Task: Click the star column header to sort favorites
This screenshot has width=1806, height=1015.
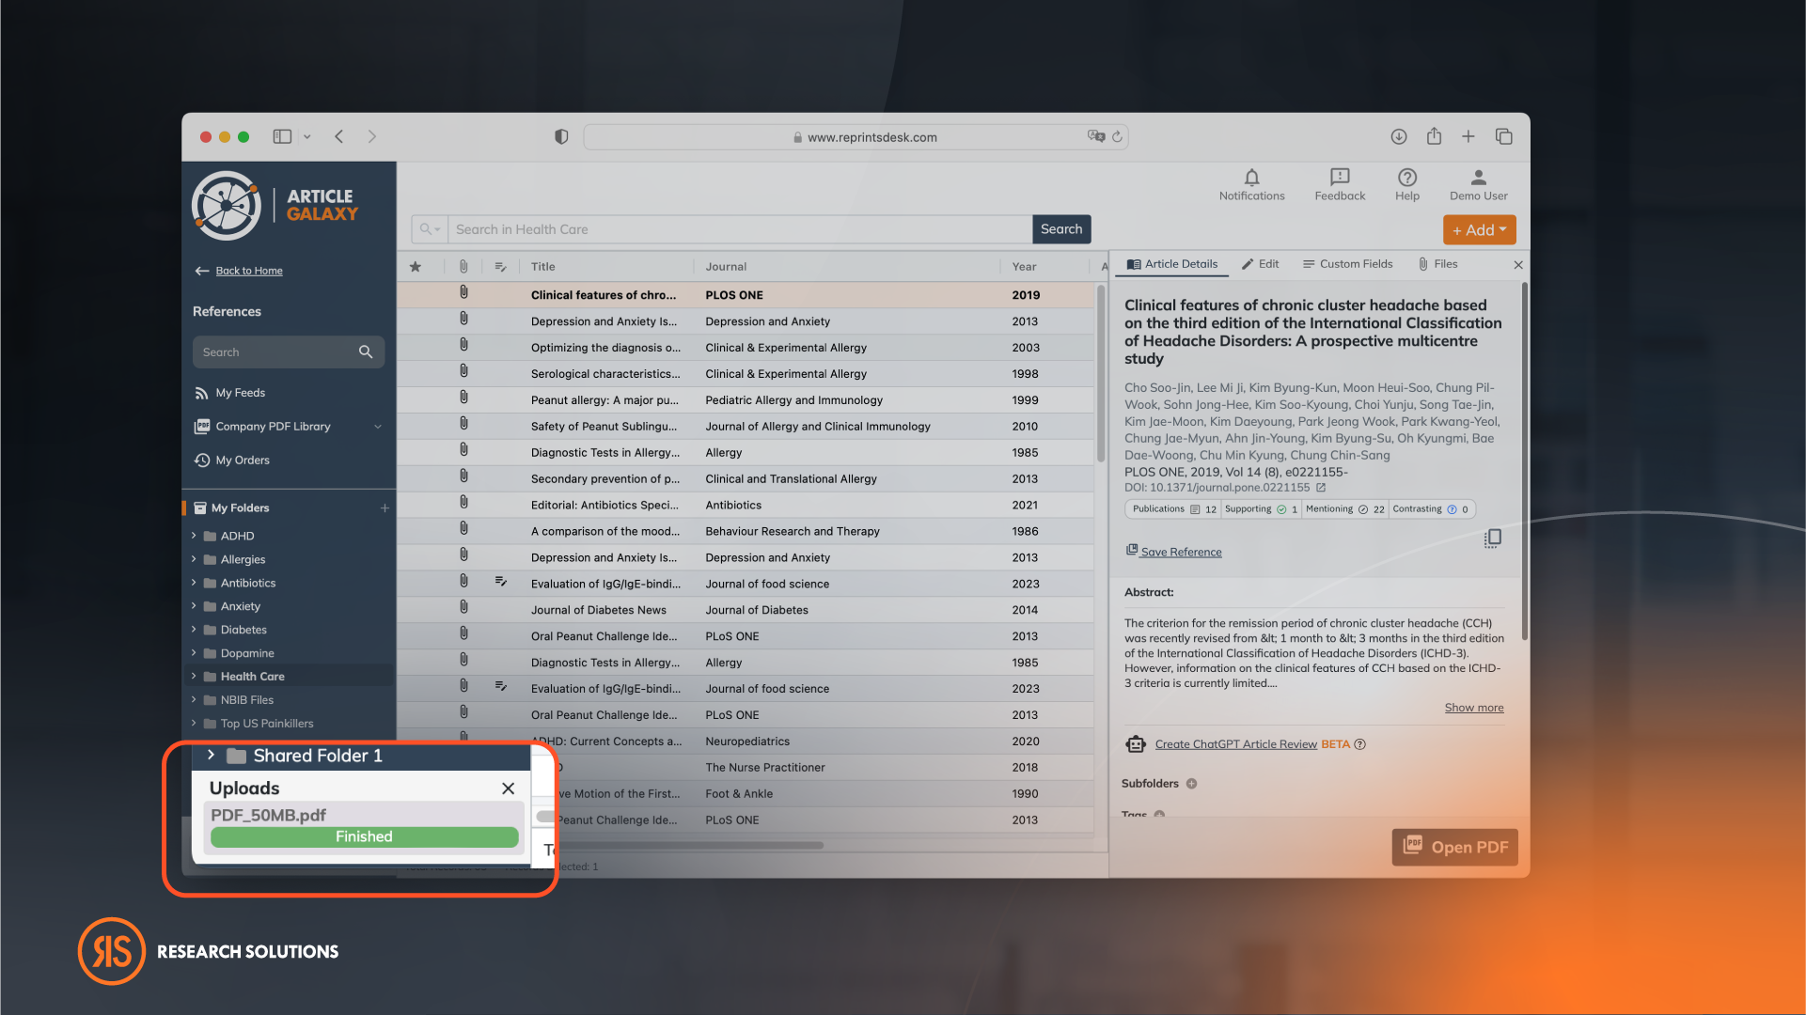Action: point(416,266)
